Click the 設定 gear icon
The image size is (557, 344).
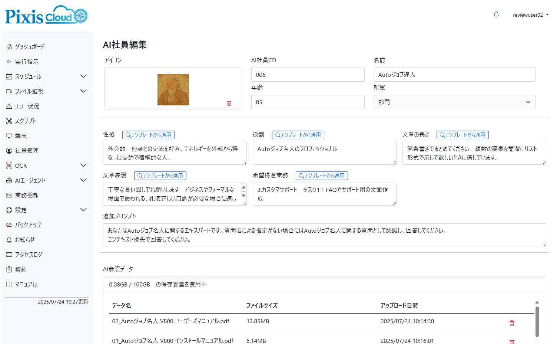[x=9, y=210]
